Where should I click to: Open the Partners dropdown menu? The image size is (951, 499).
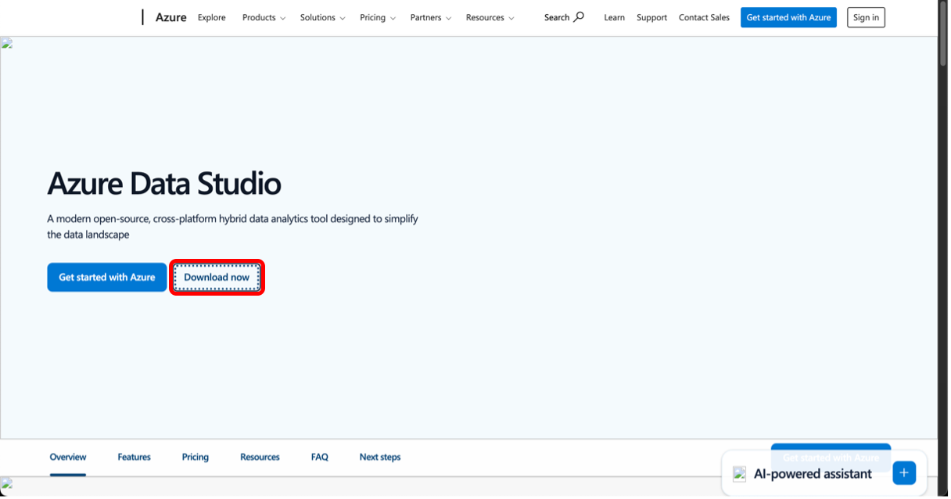(431, 17)
